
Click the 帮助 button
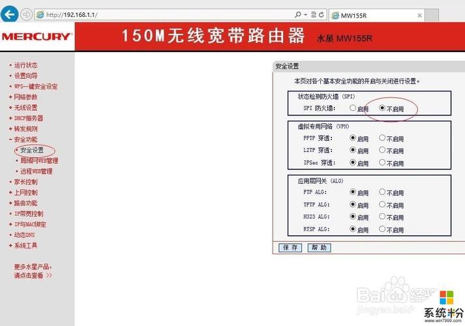pos(319,248)
